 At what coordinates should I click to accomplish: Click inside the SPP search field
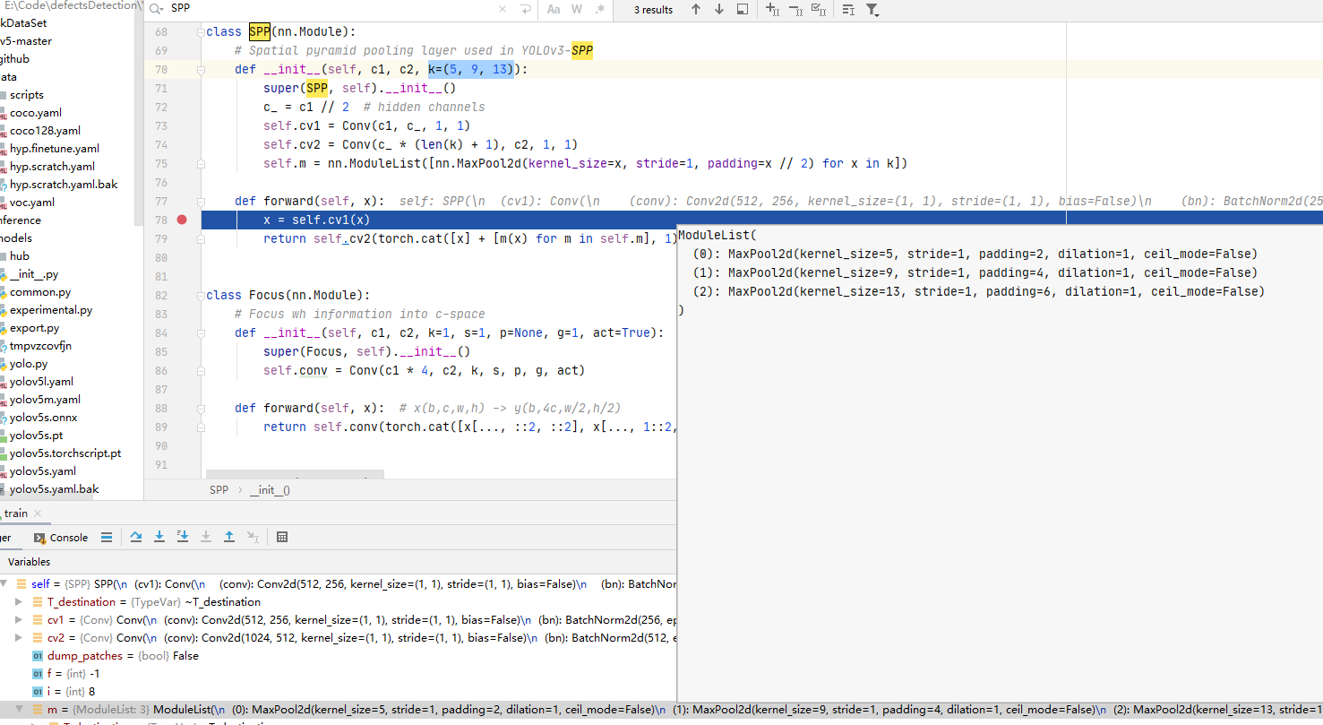[x=331, y=9]
